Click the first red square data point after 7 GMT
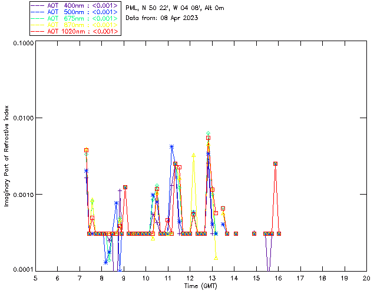Screen dimensions: 377x301 pyautogui.click(x=86, y=150)
